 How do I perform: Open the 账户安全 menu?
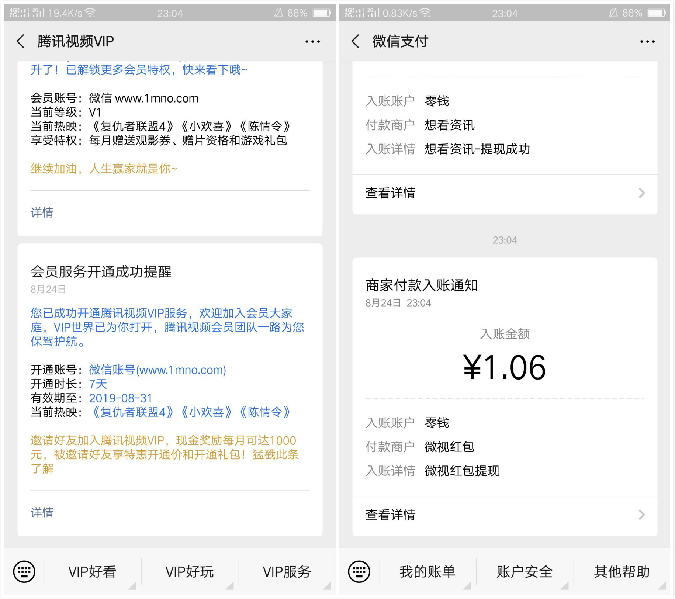[525, 572]
